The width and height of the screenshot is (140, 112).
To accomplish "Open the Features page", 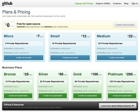I will pyautogui.click(x=117, y=4).
